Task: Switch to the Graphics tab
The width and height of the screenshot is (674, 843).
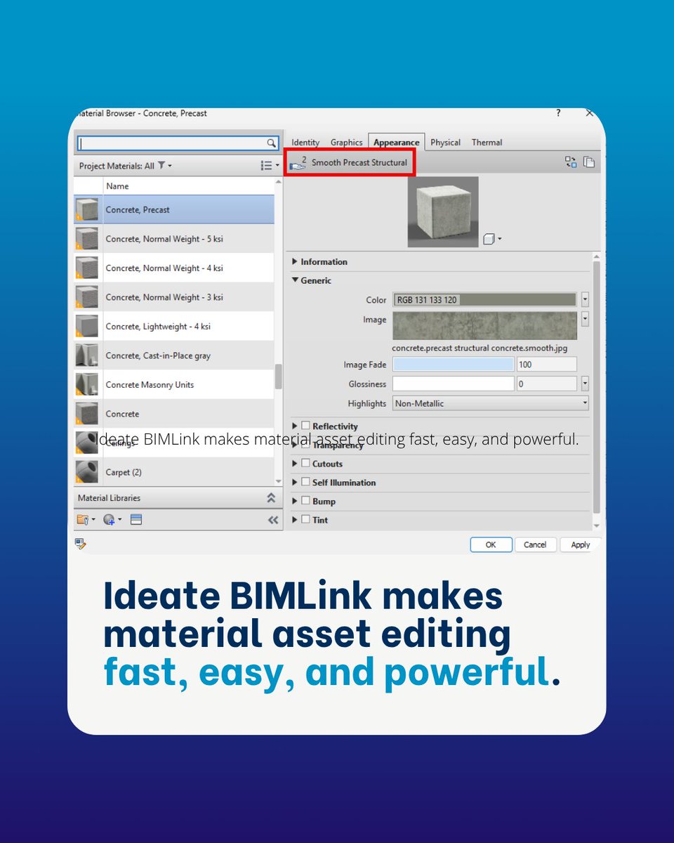Action: tap(346, 143)
